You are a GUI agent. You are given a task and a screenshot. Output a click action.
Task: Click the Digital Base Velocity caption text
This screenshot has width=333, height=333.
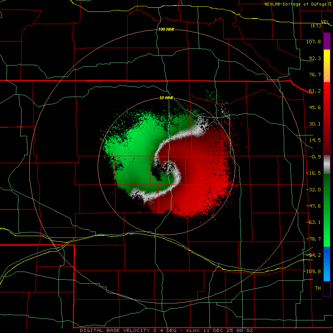click(x=166, y=330)
